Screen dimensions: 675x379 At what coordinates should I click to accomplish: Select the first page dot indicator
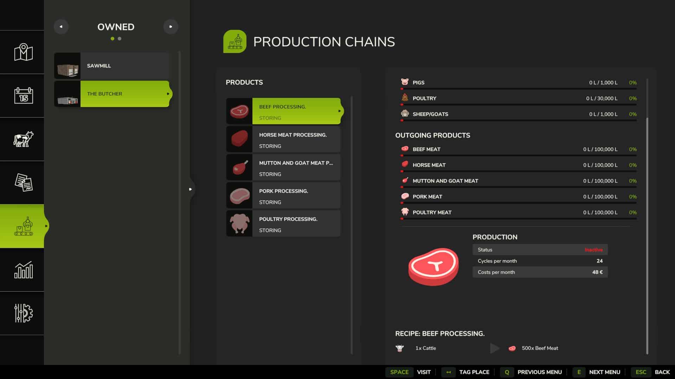112,39
